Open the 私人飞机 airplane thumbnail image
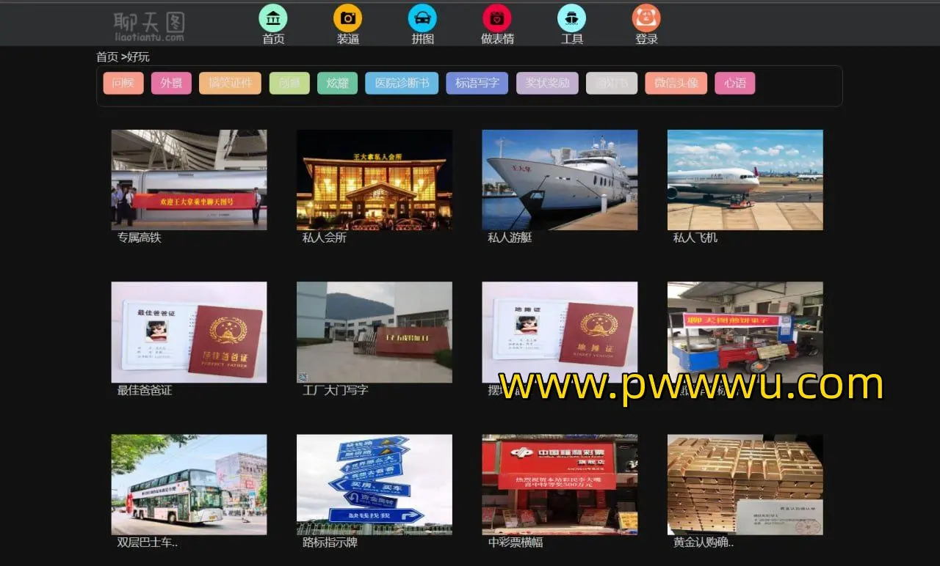The image size is (940, 566). pos(745,180)
